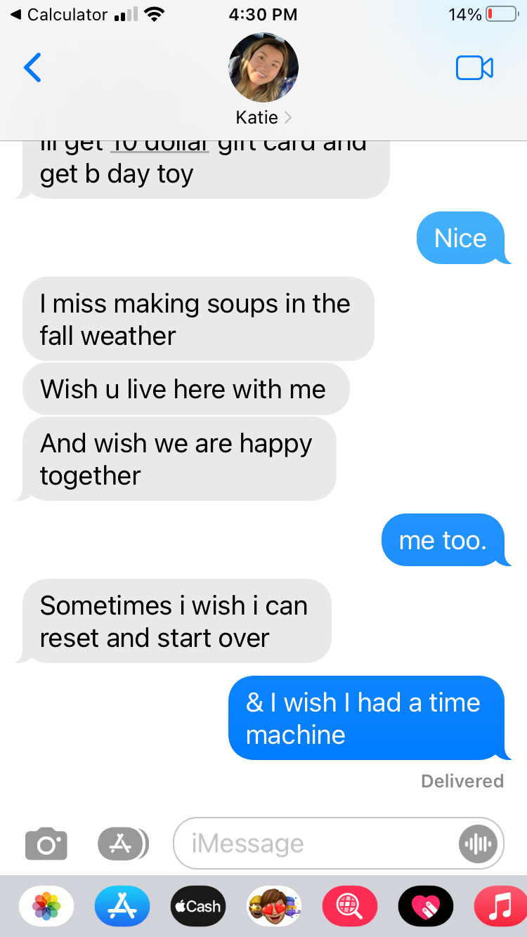Tap the "Nice" sent message bubble
Screen dimensions: 527x937
click(460, 238)
